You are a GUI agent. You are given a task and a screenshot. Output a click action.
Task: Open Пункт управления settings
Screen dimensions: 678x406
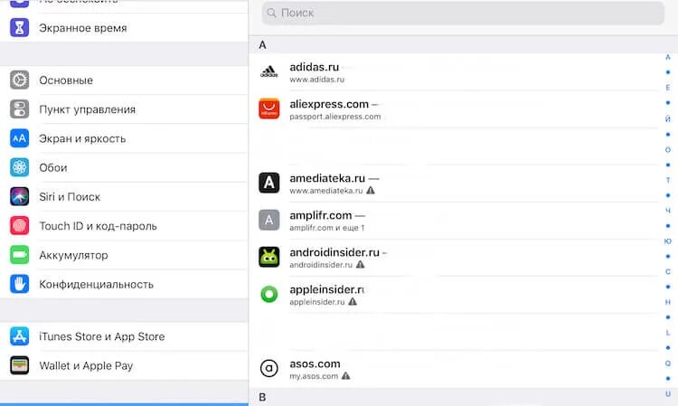(124, 109)
